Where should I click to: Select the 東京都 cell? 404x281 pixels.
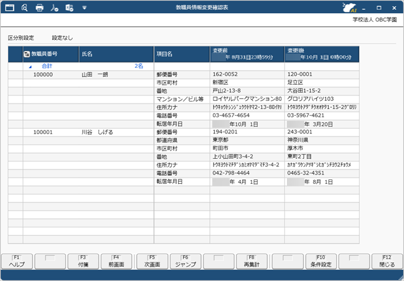247,140
